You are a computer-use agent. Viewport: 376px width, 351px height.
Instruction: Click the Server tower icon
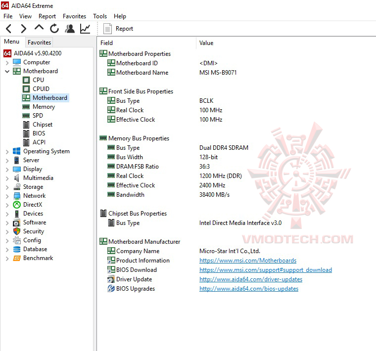click(x=16, y=160)
